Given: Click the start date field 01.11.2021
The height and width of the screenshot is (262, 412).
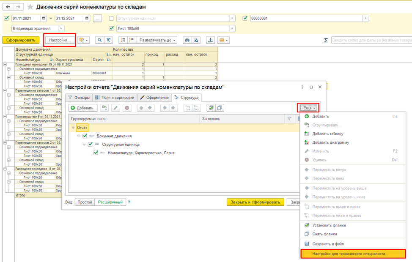Looking at the screenshot, I should 26,18.
